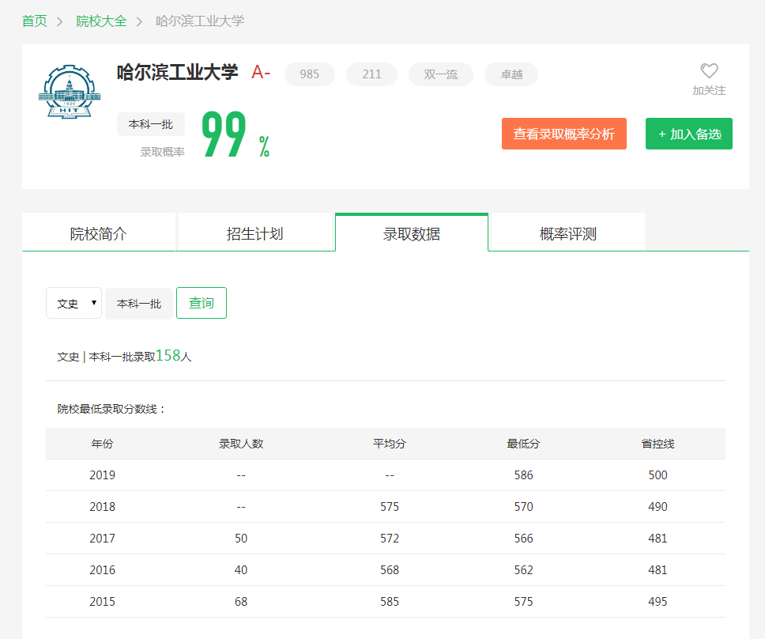Viewport: 765px width, 639px height.
Task: Click the 平均分 column header
Action: click(x=390, y=444)
